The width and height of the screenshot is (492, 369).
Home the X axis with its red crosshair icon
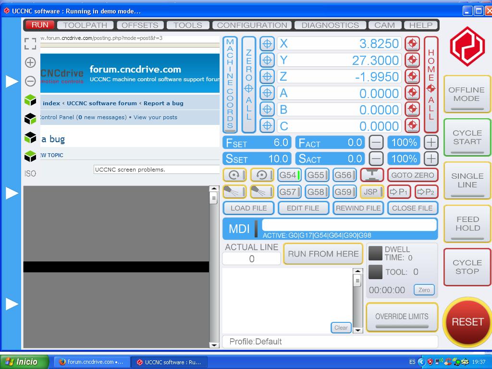point(412,44)
